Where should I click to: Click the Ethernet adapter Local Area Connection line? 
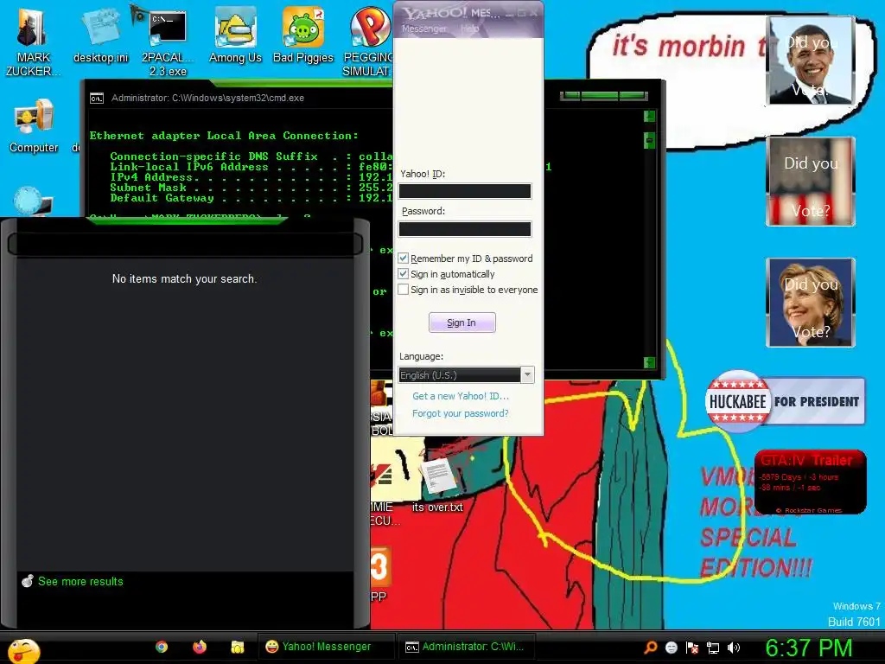224,136
